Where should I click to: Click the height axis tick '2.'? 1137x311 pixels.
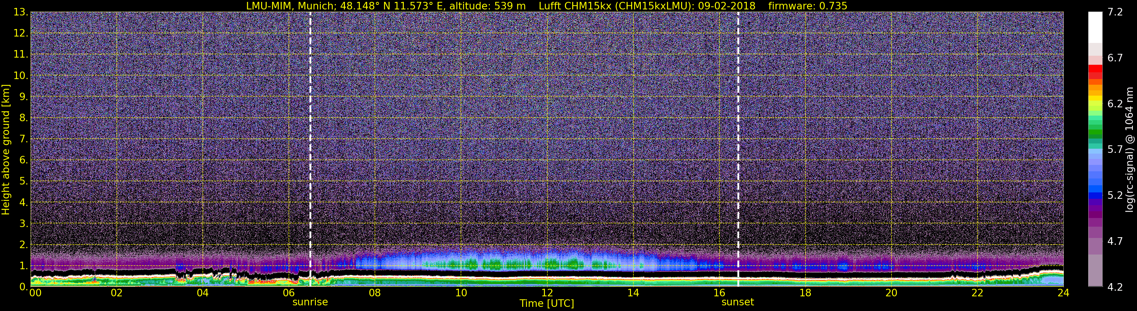click(23, 244)
